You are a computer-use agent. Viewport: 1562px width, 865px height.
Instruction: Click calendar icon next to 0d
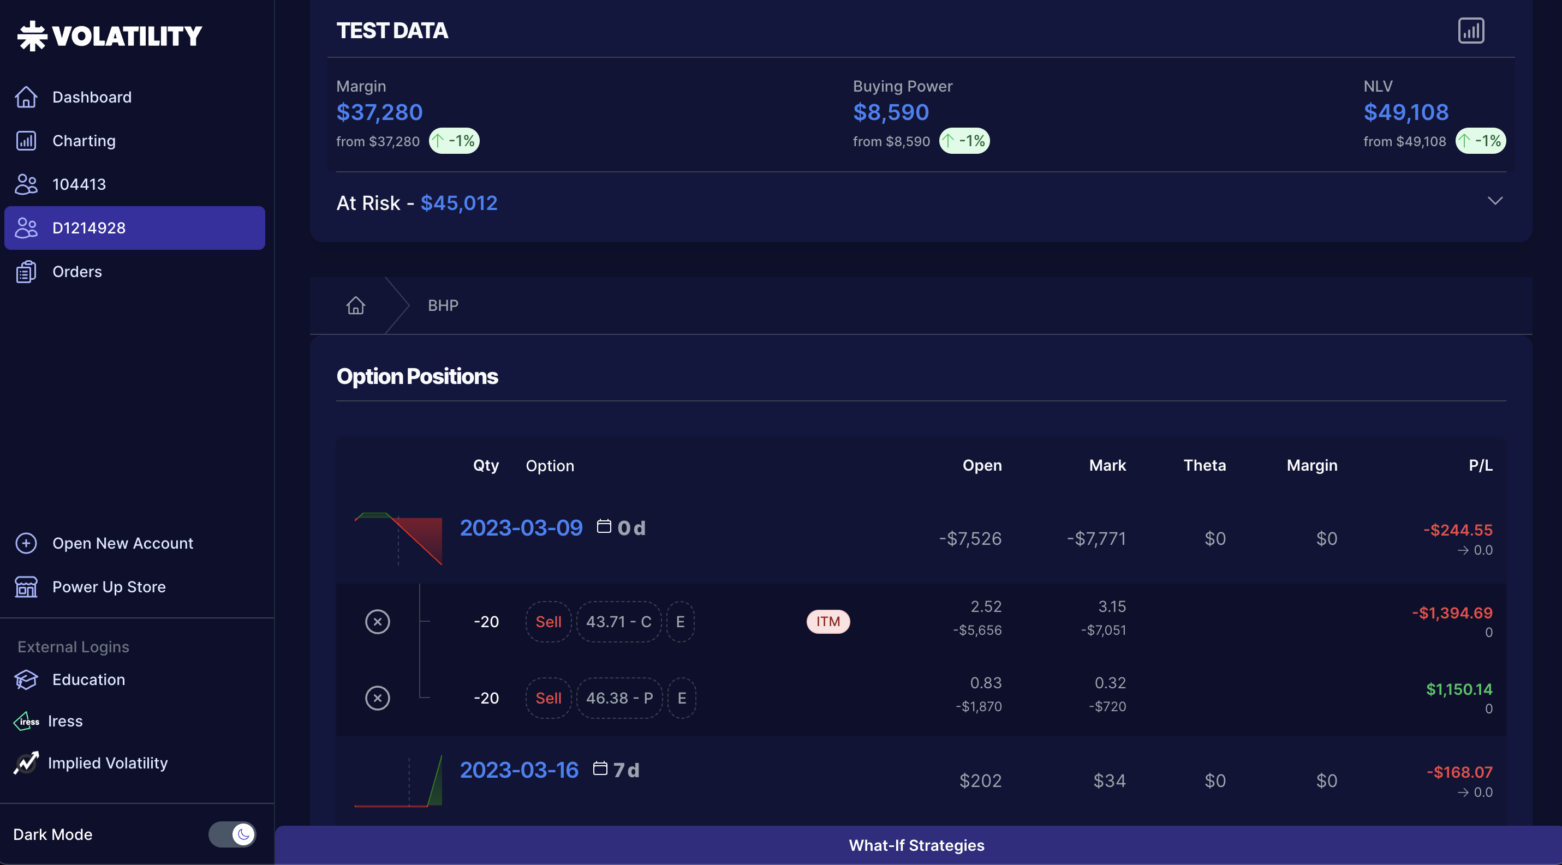click(604, 526)
